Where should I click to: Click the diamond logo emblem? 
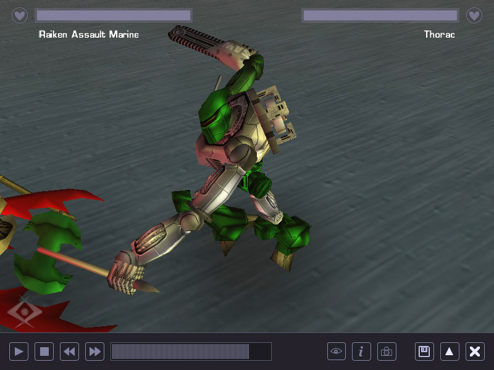pyautogui.click(x=25, y=312)
